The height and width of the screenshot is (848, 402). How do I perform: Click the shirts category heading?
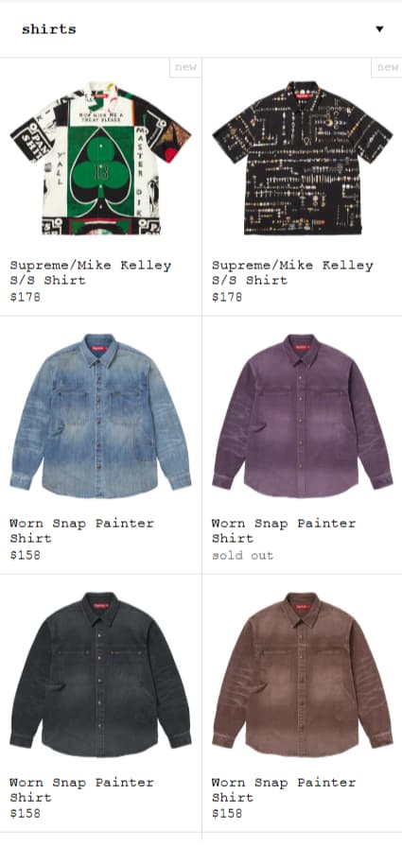coord(48,29)
